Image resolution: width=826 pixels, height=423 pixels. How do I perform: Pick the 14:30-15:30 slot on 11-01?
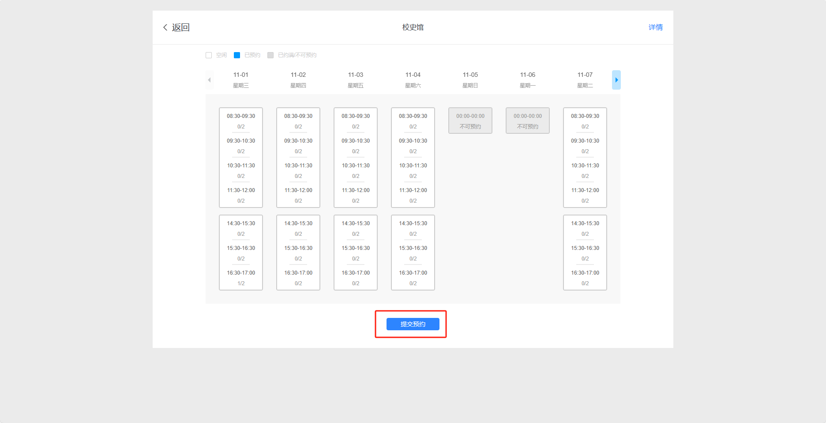click(x=241, y=228)
